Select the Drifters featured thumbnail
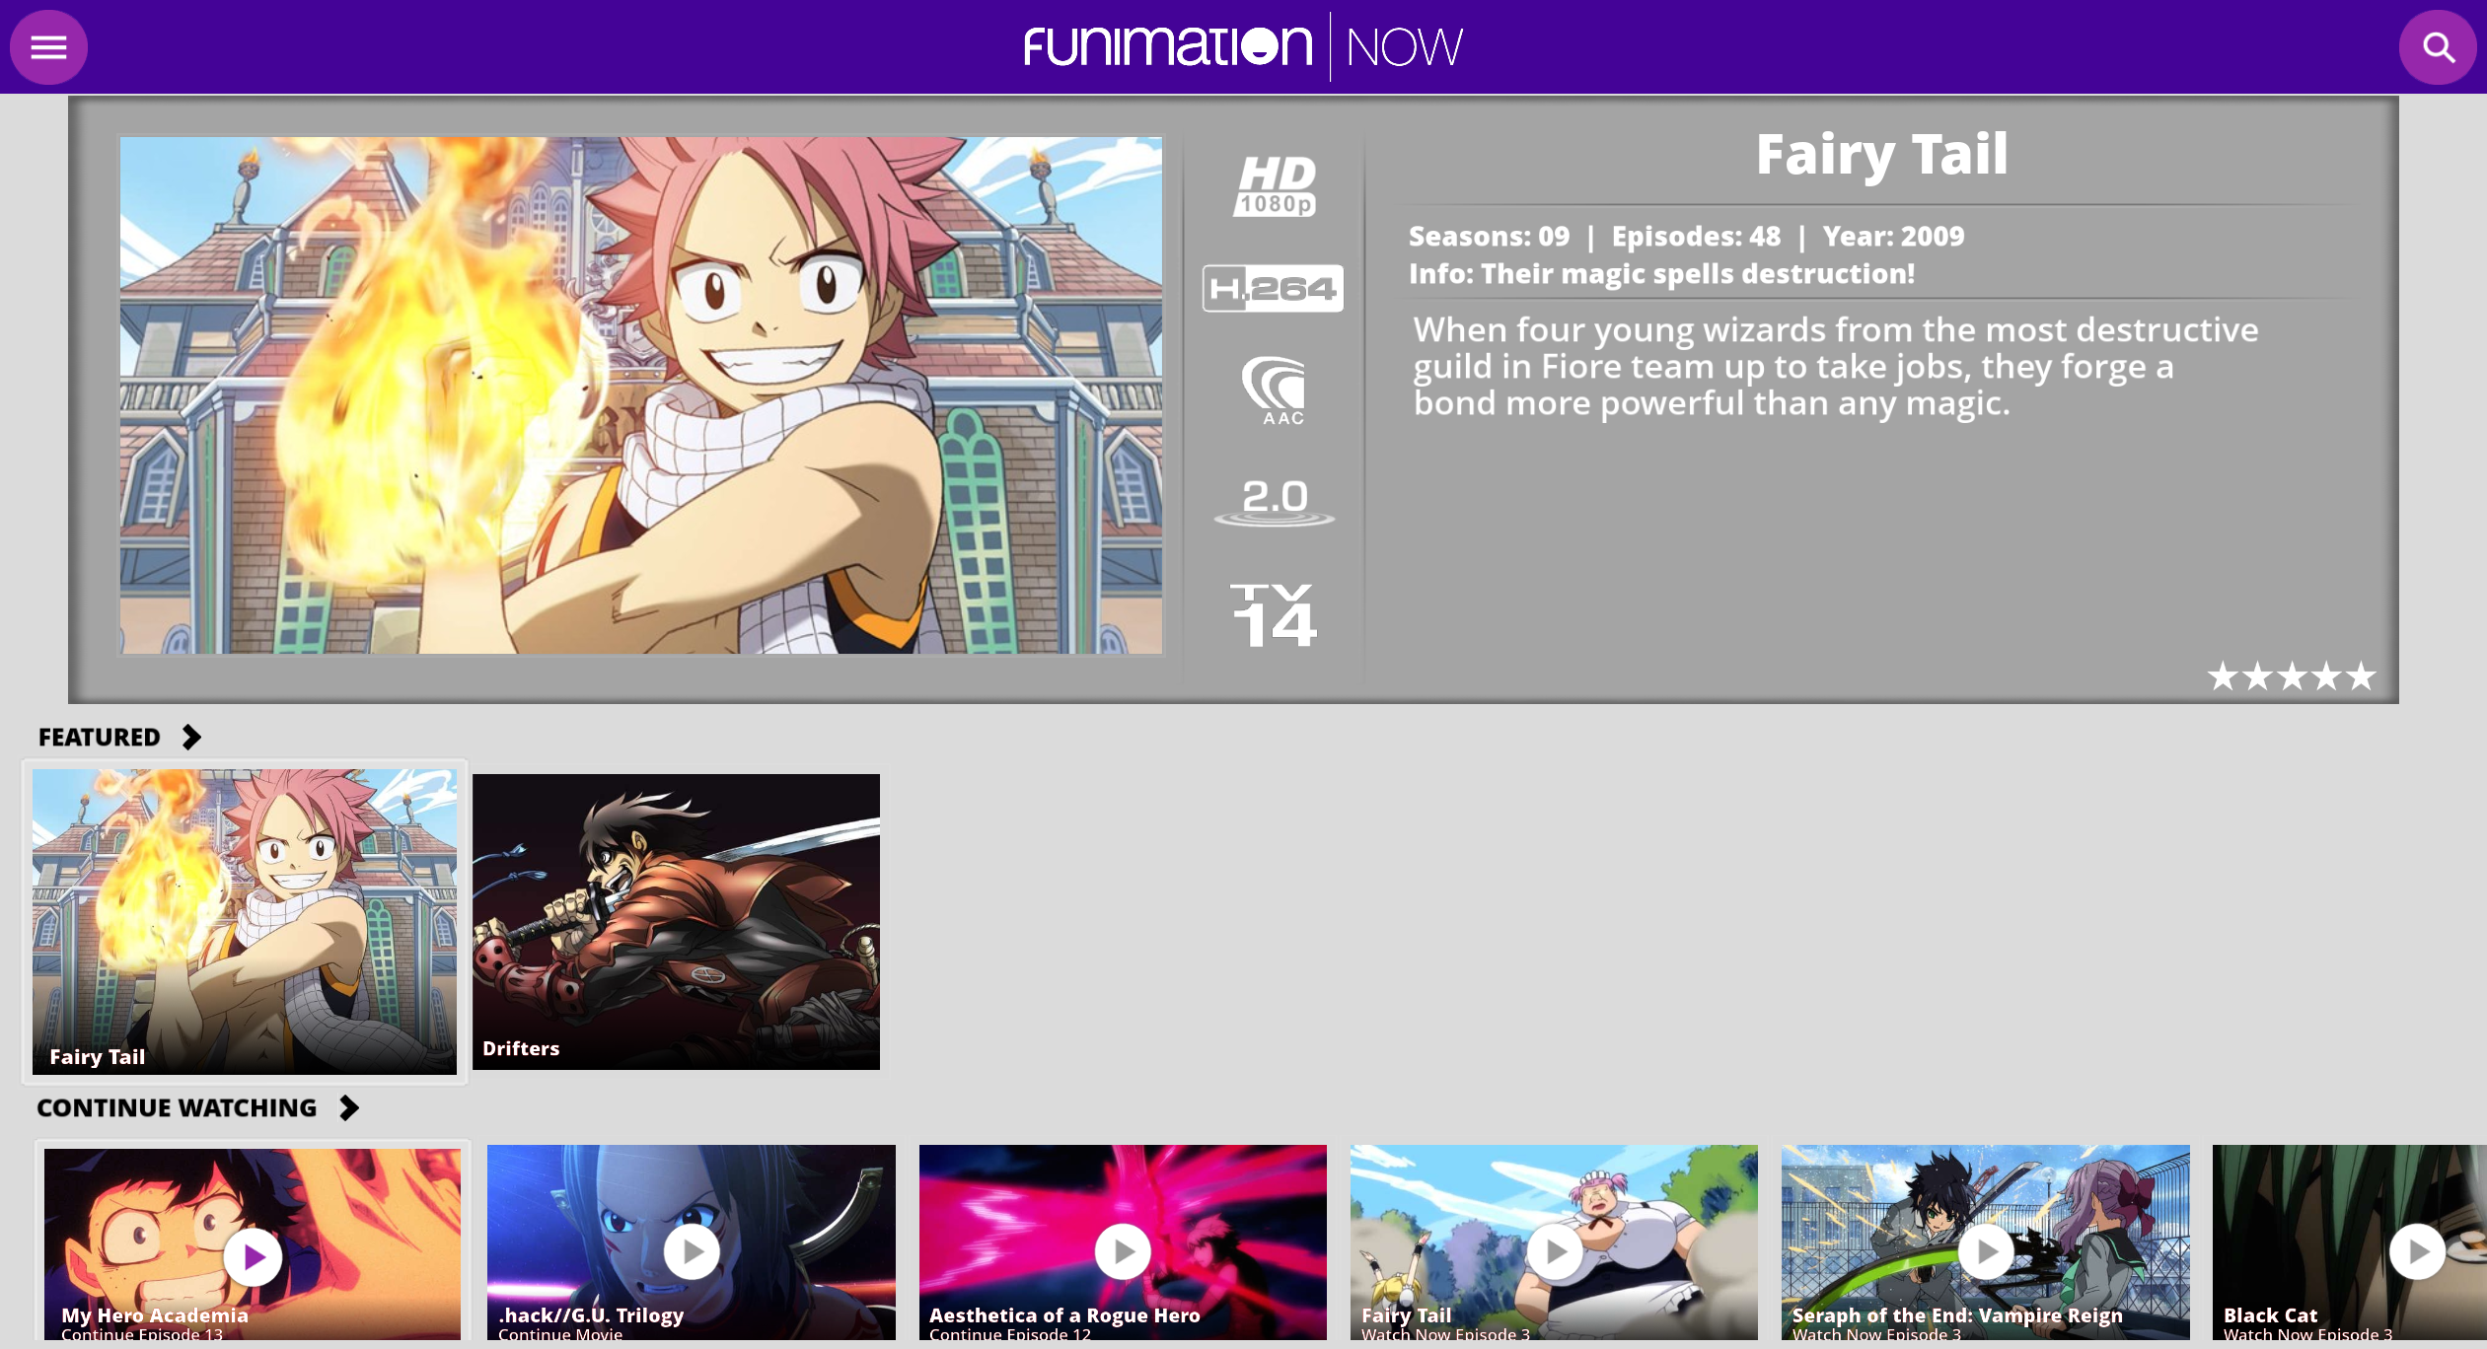 pos(676,921)
